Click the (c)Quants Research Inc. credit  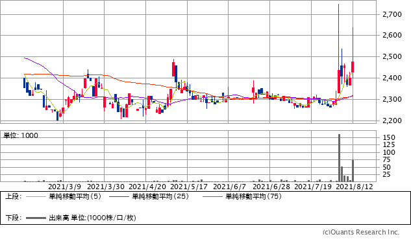click(361, 232)
